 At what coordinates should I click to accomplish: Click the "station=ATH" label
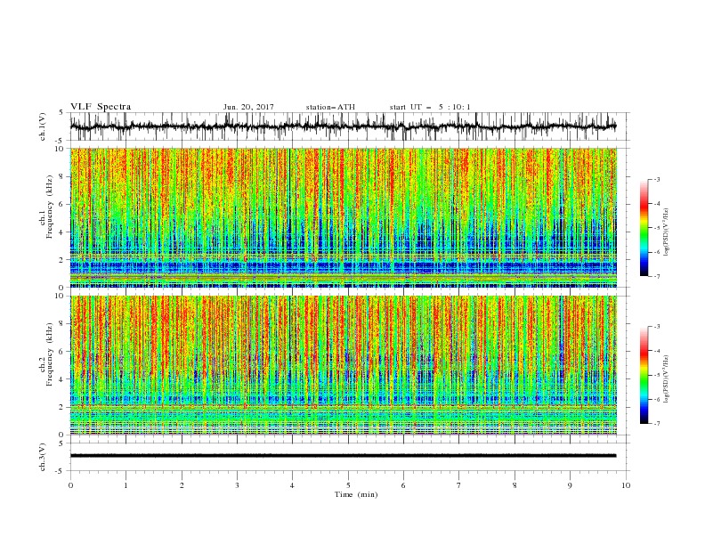(x=330, y=107)
